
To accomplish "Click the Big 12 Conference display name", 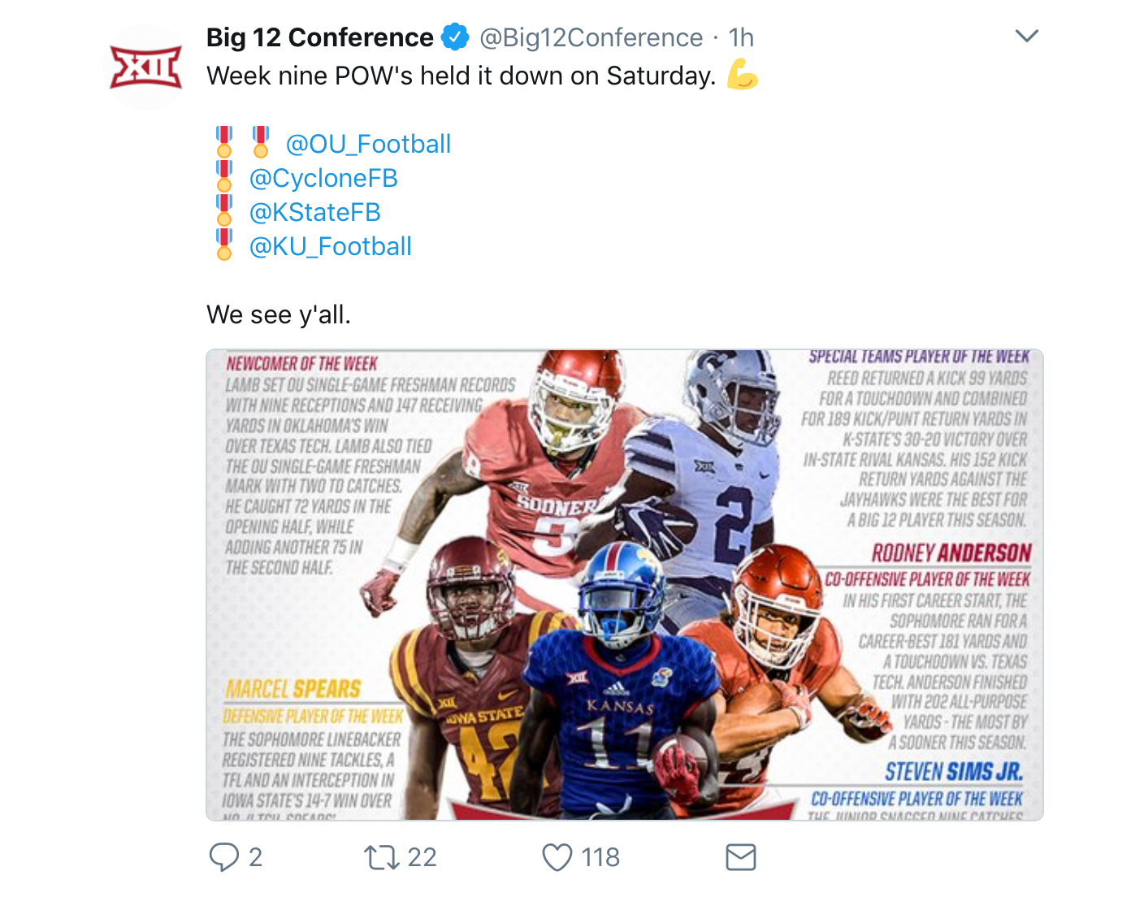I will pyautogui.click(x=320, y=37).
